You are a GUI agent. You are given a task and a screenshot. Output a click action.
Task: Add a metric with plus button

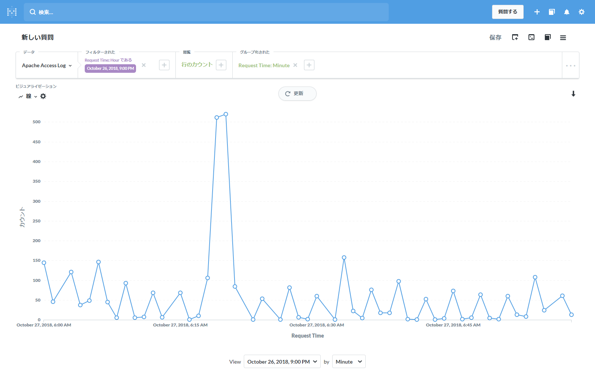pos(221,65)
